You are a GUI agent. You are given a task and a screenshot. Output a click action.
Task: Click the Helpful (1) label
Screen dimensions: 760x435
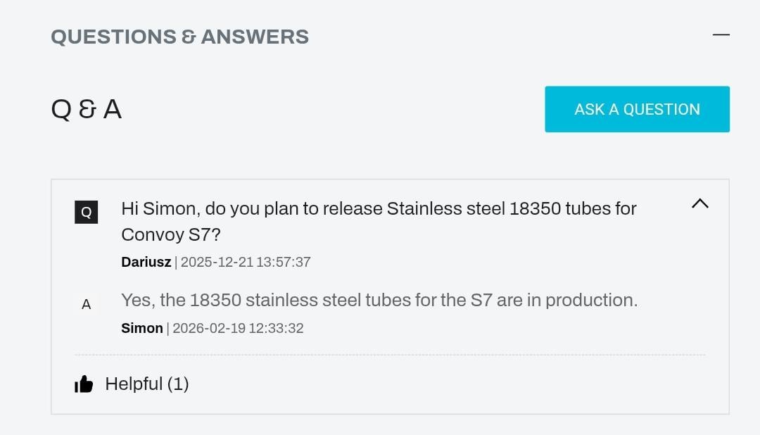point(146,384)
